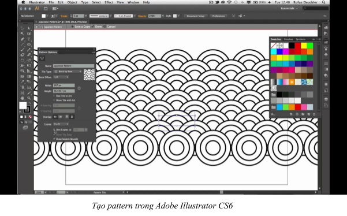Select the Type tool
This screenshot has height=216, width=347.
[29, 39]
